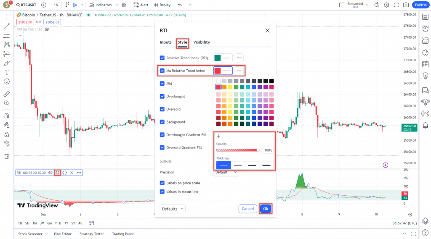
Task: Open the layout grid selector
Action: pyautogui.click(x=124, y=5)
